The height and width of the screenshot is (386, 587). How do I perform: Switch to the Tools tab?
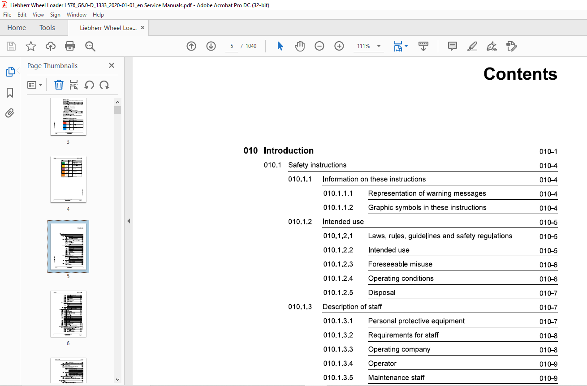pos(47,28)
